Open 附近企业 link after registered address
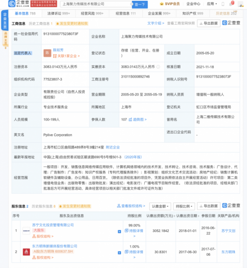247x268 pixels. [113, 147]
